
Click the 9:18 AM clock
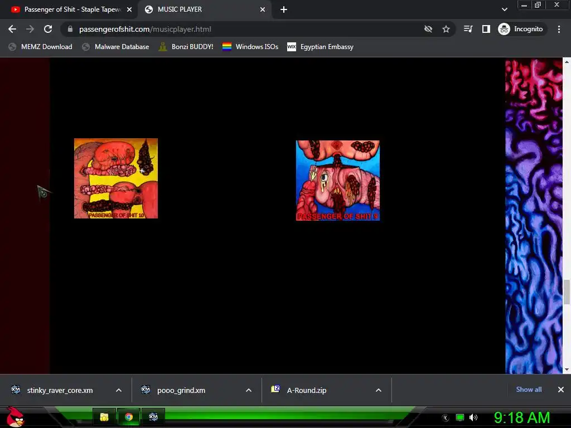click(522, 417)
